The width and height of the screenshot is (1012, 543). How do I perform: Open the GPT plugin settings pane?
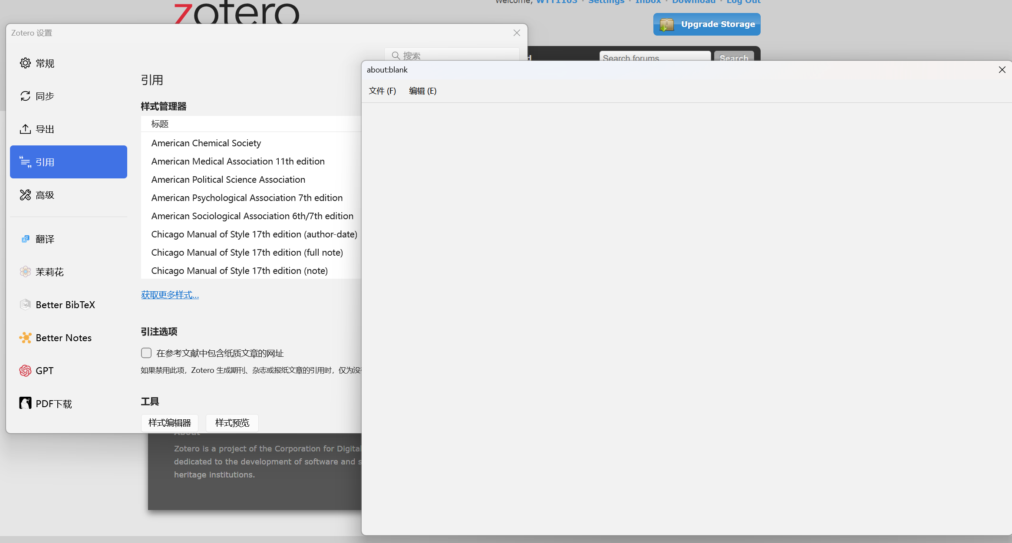point(69,371)
